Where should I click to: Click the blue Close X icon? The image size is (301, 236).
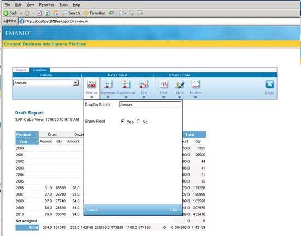tap(270, 84)
